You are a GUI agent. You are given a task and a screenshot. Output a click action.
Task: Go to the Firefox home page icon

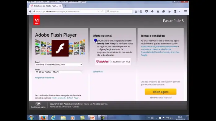click(x=158, y=11)
